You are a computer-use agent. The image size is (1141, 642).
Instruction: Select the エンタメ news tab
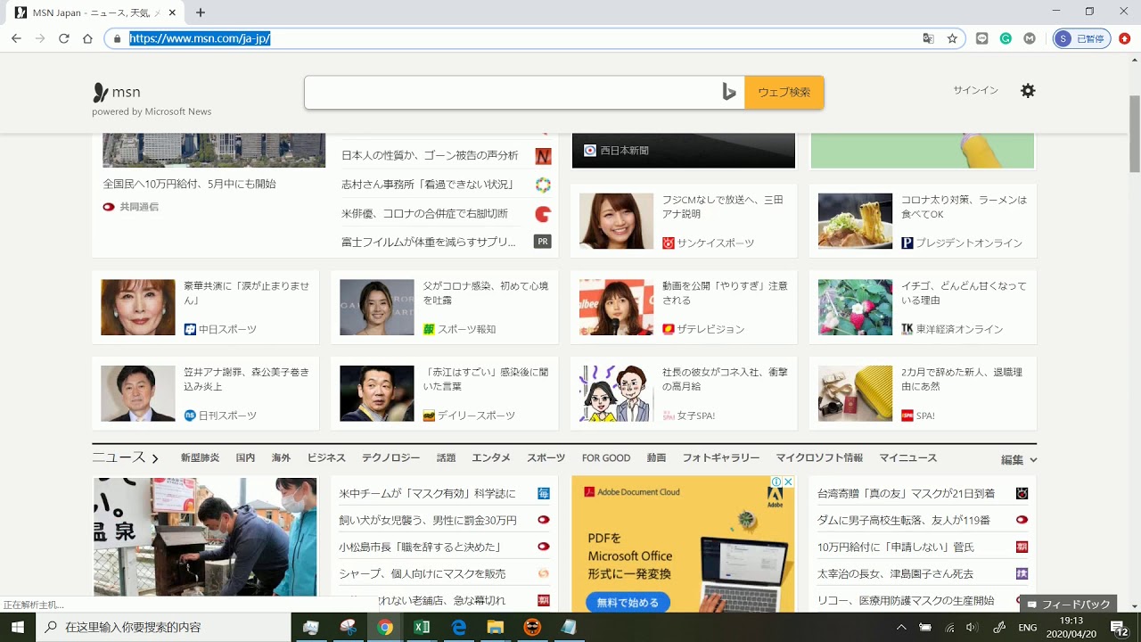[x=491, y=457]
